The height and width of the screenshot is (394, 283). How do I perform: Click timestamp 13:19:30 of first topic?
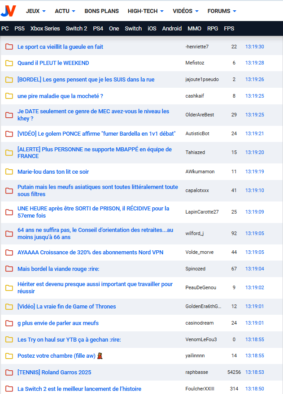click(254, 47)
